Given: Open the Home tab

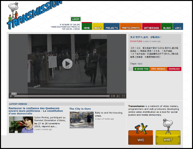Looking at the screenshot, I should point(87,28).
